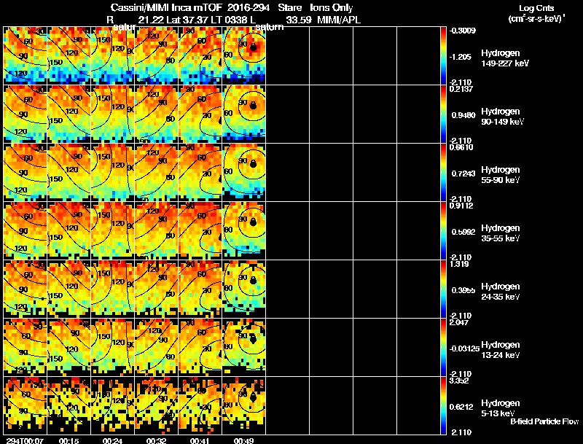Select the 55-90 keV panel at 00:15
Screen dimensions: 583x444
(x=69, y=172)
